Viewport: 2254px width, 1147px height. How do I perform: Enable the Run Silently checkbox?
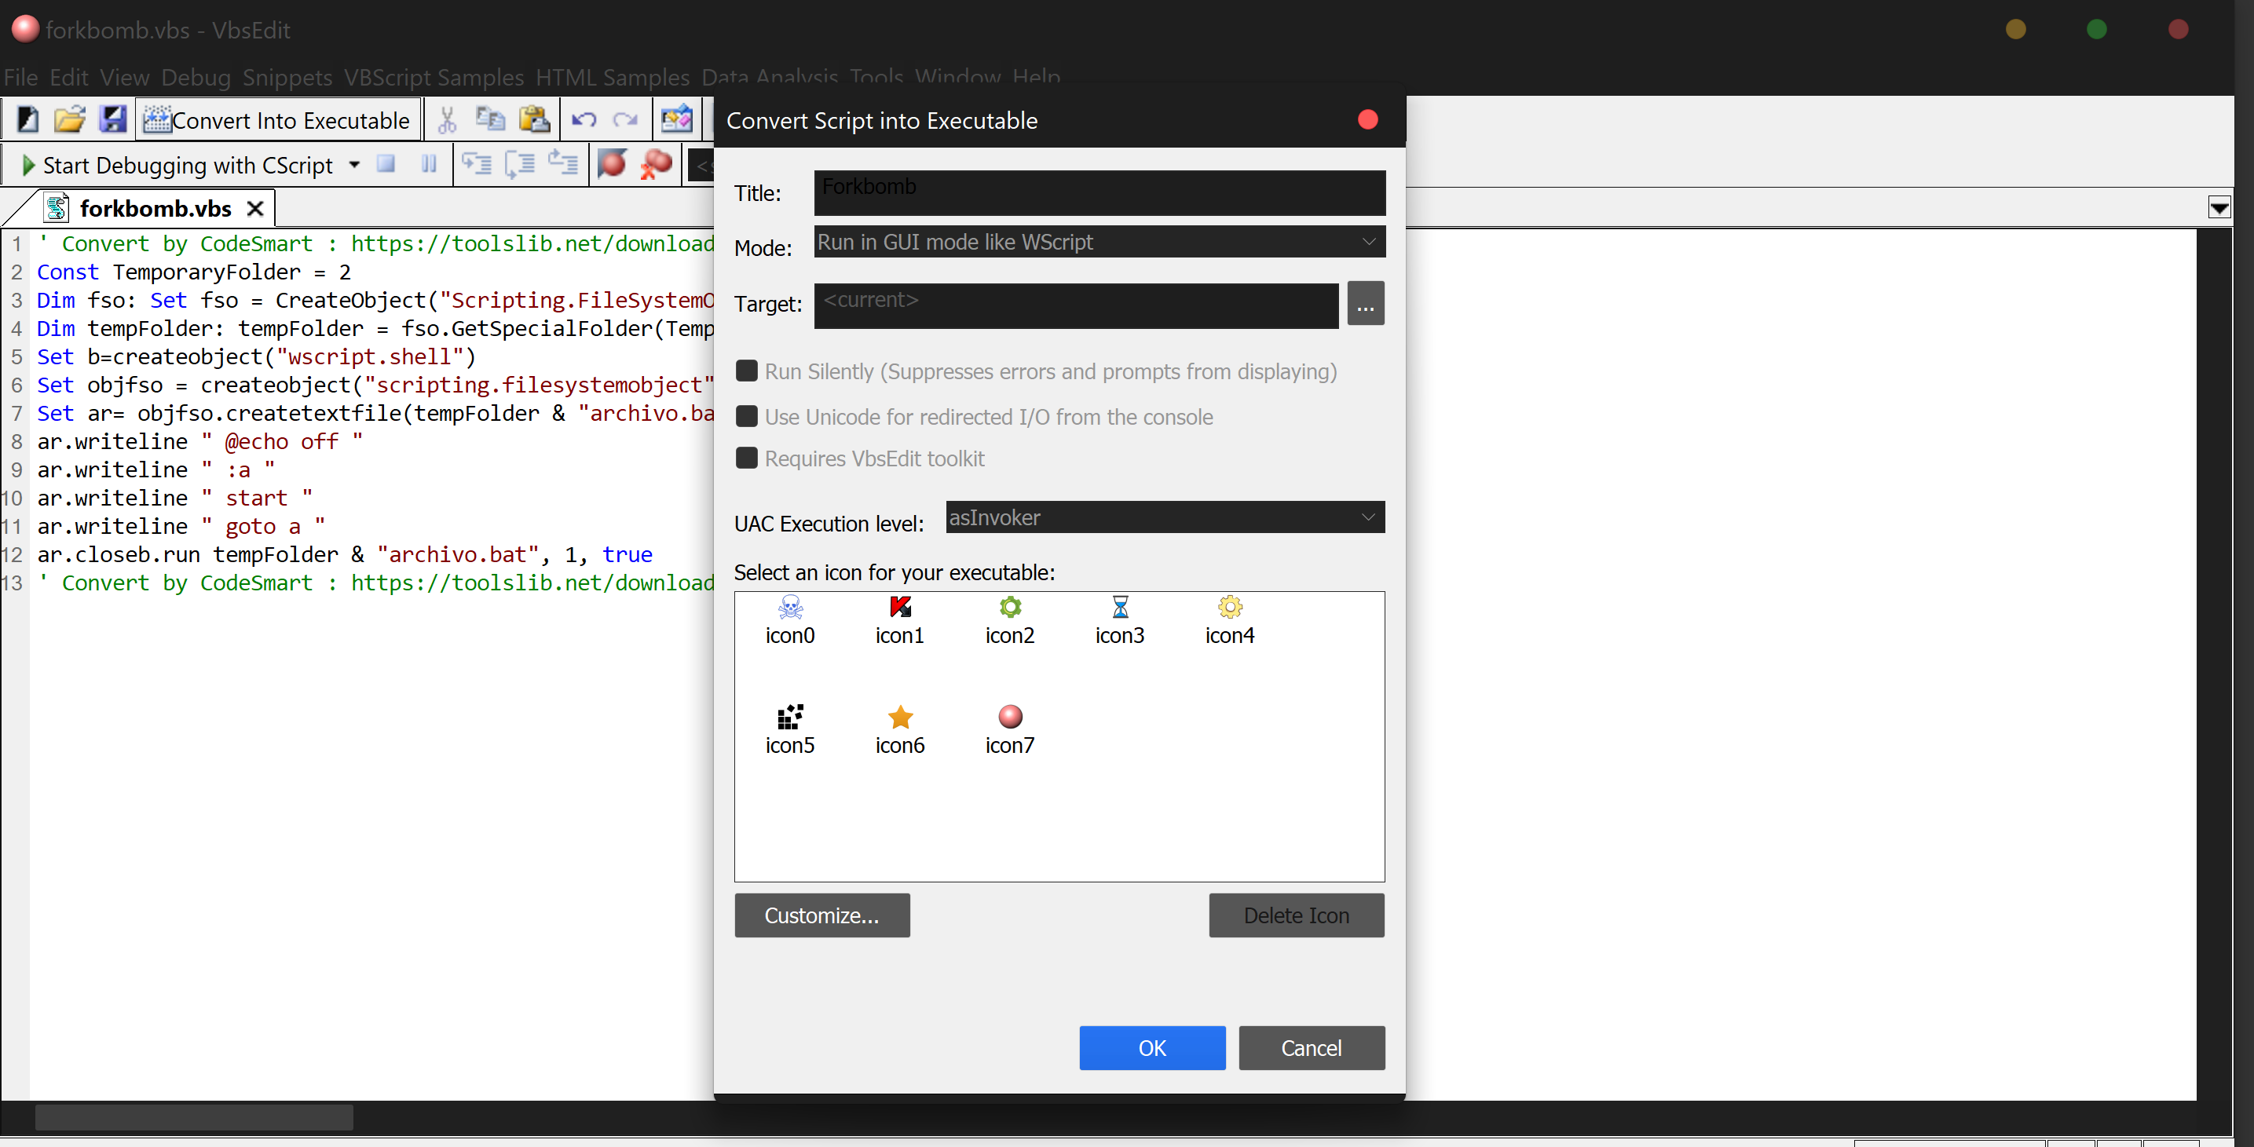746,371
